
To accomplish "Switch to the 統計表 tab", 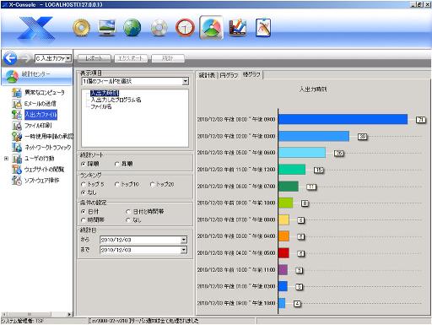I will click(207, 75).
